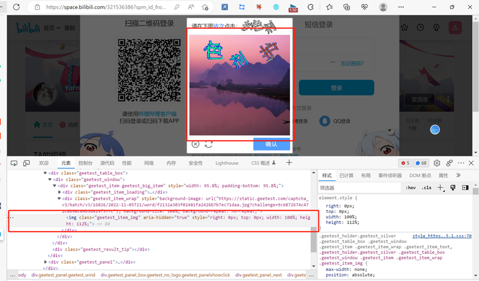Click the character 护 in captcha image
This screenshot has width=479, height=281.
click(x=269, y=52)
